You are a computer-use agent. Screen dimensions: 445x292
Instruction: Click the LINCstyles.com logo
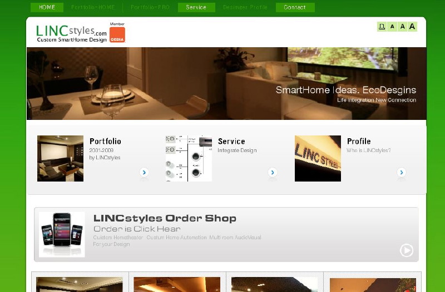click(x=71, y=34)
